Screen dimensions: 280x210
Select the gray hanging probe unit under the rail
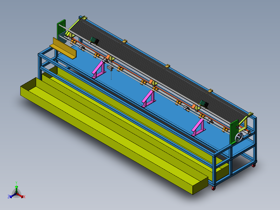(x=110, y=68)
